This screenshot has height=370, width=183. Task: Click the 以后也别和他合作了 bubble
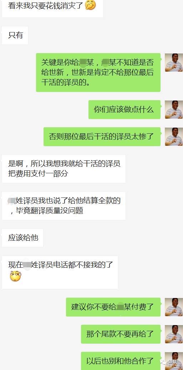tap(121, 361)
